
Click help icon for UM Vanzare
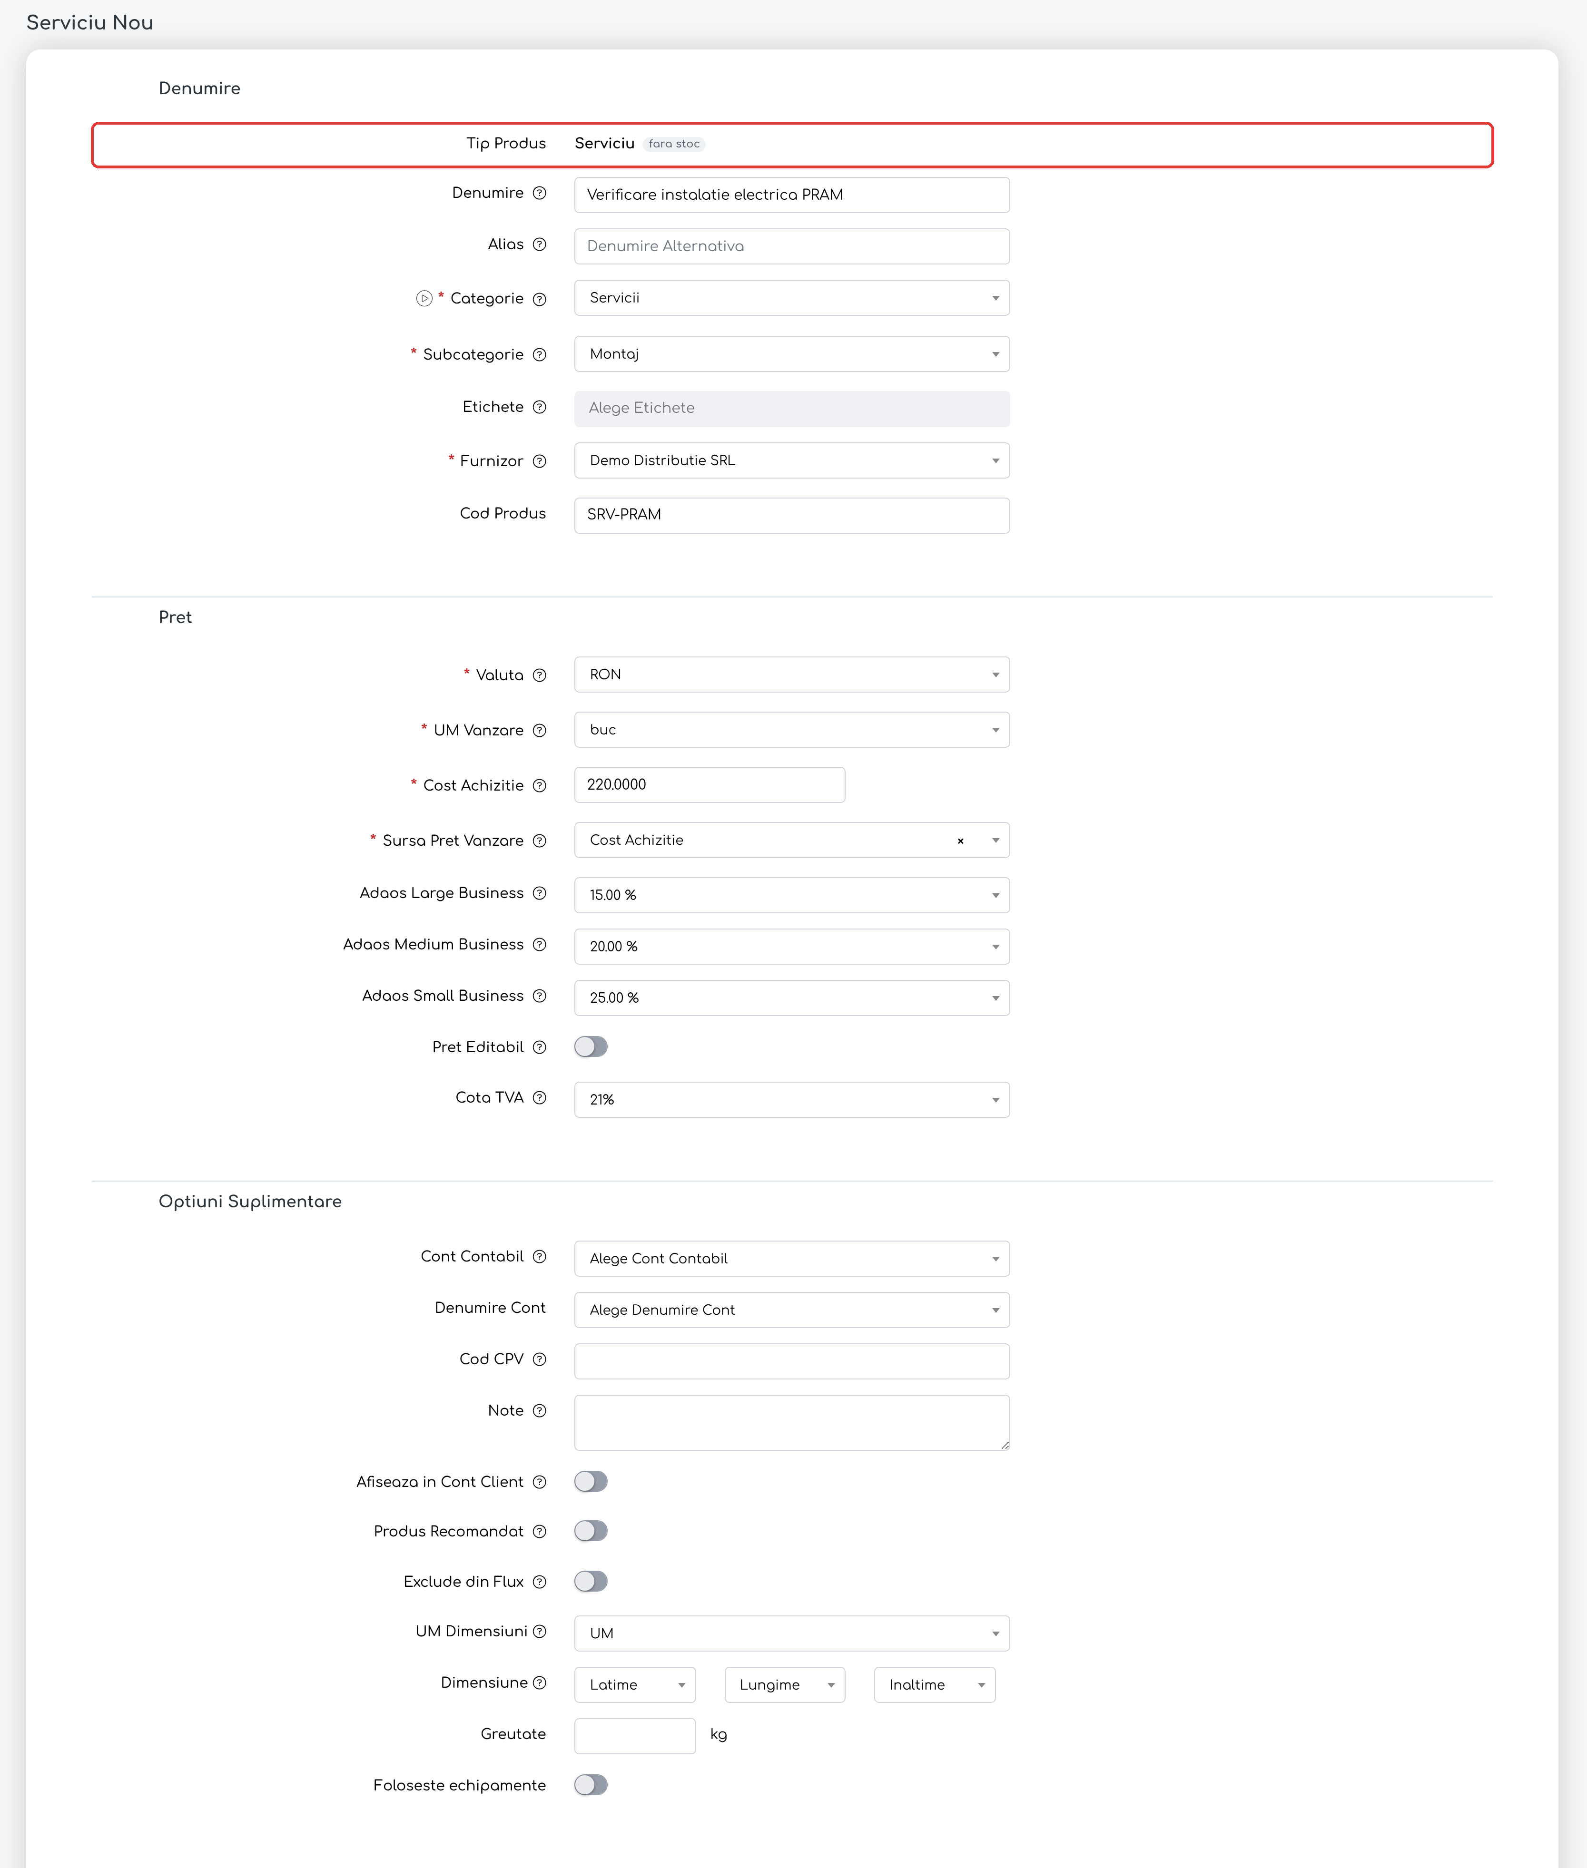tap(539, 730)
